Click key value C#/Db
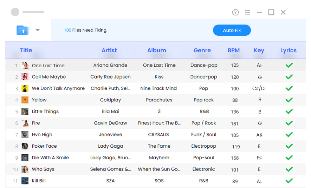 [259, 88]
